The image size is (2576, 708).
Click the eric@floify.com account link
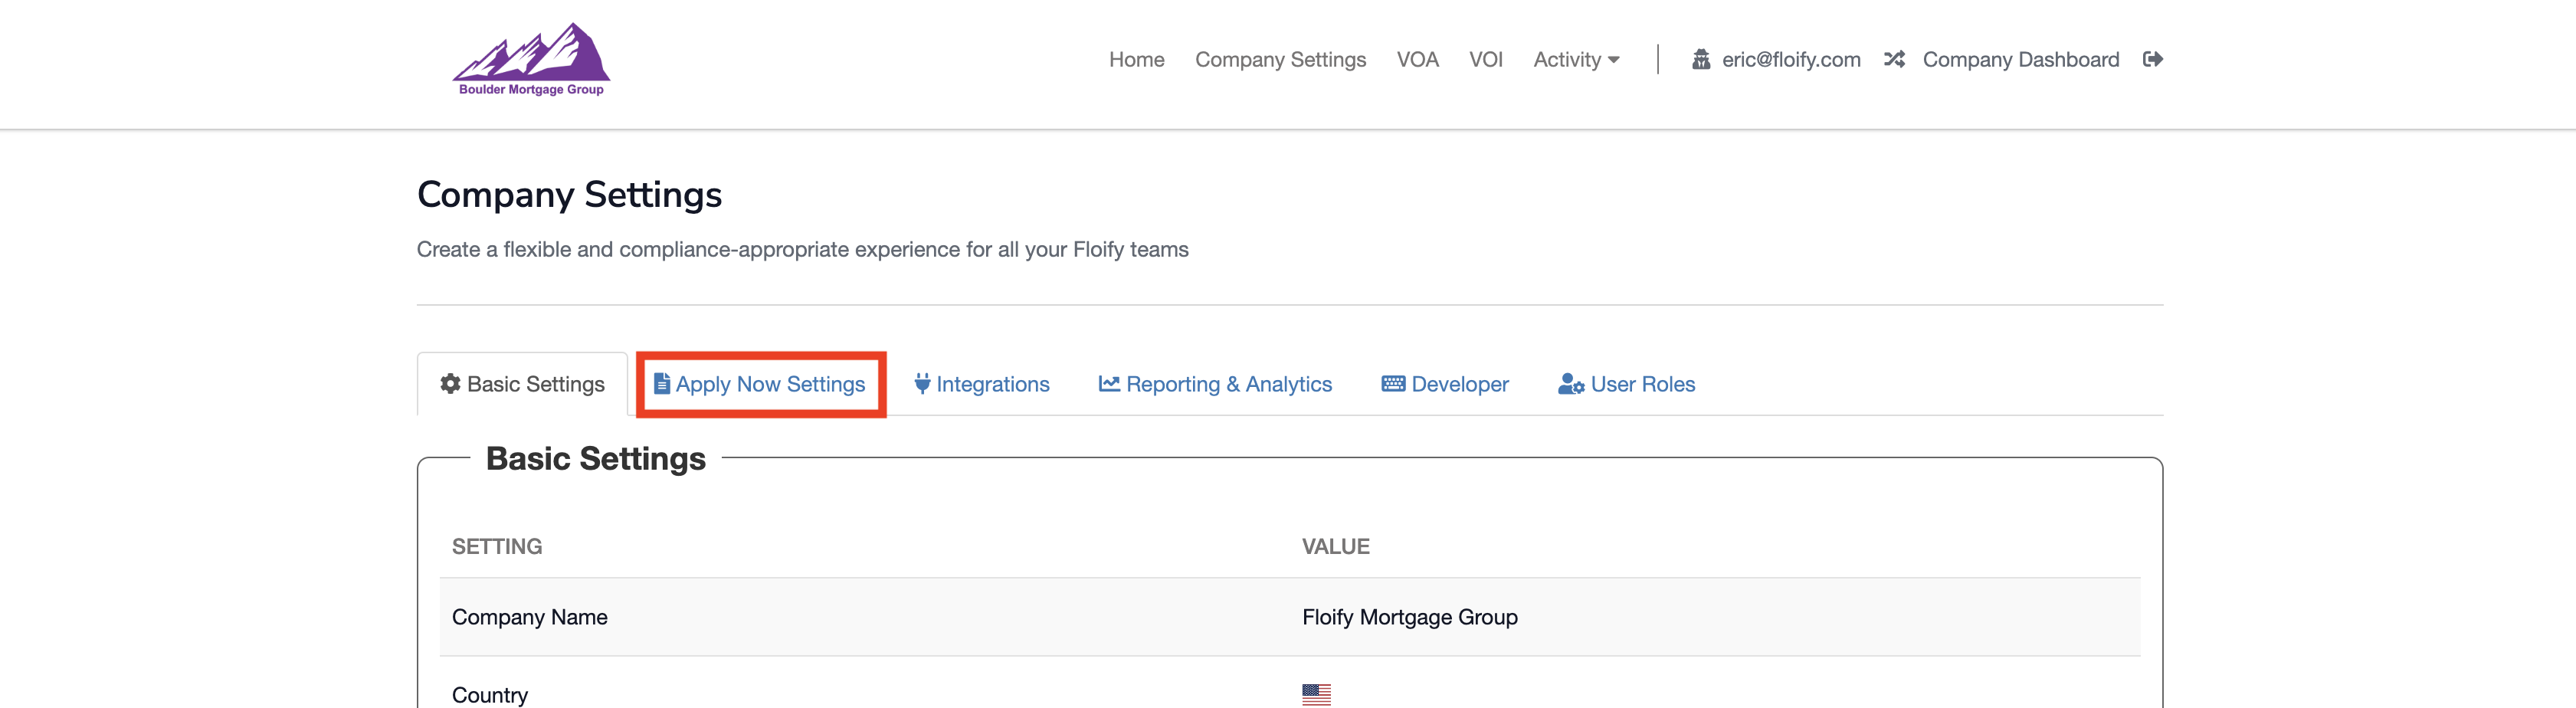(1790, 60)
